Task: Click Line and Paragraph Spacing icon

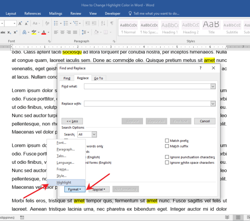Action: tap(84, 32)
